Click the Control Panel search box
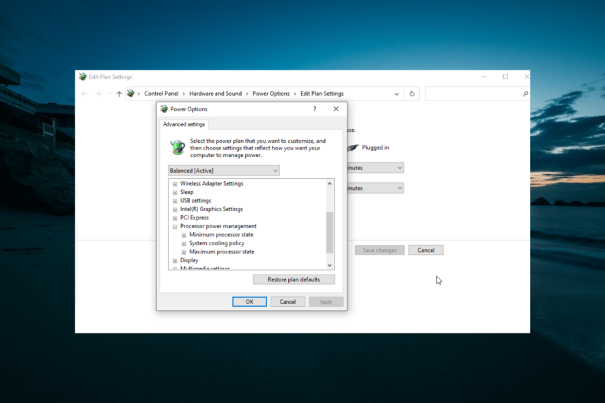This screenshot has width=605, height=403. click(x=478, y=94)
